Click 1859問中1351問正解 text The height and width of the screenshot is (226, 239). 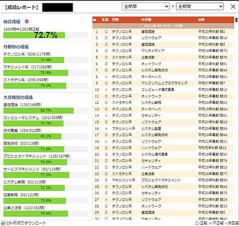pos(21,29)
